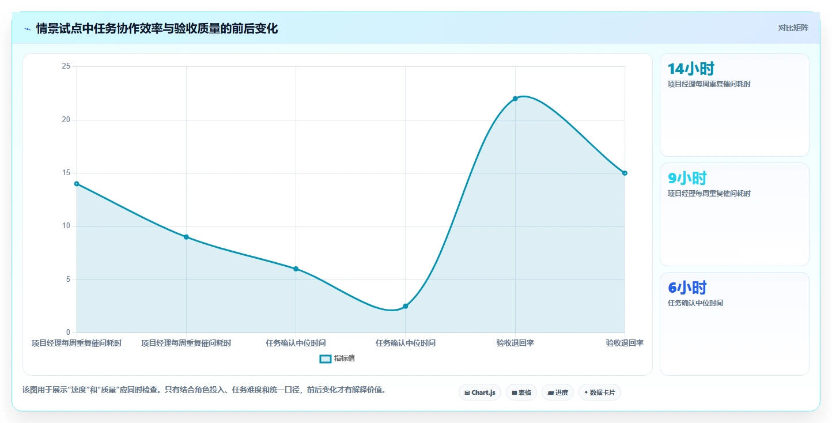832x423 pixels.
Task: Click the chart data point at value 6
Action: click(x=296, y=269)
